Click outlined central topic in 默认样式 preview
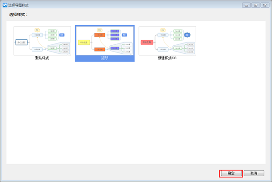272x182 pixels. 21,43
